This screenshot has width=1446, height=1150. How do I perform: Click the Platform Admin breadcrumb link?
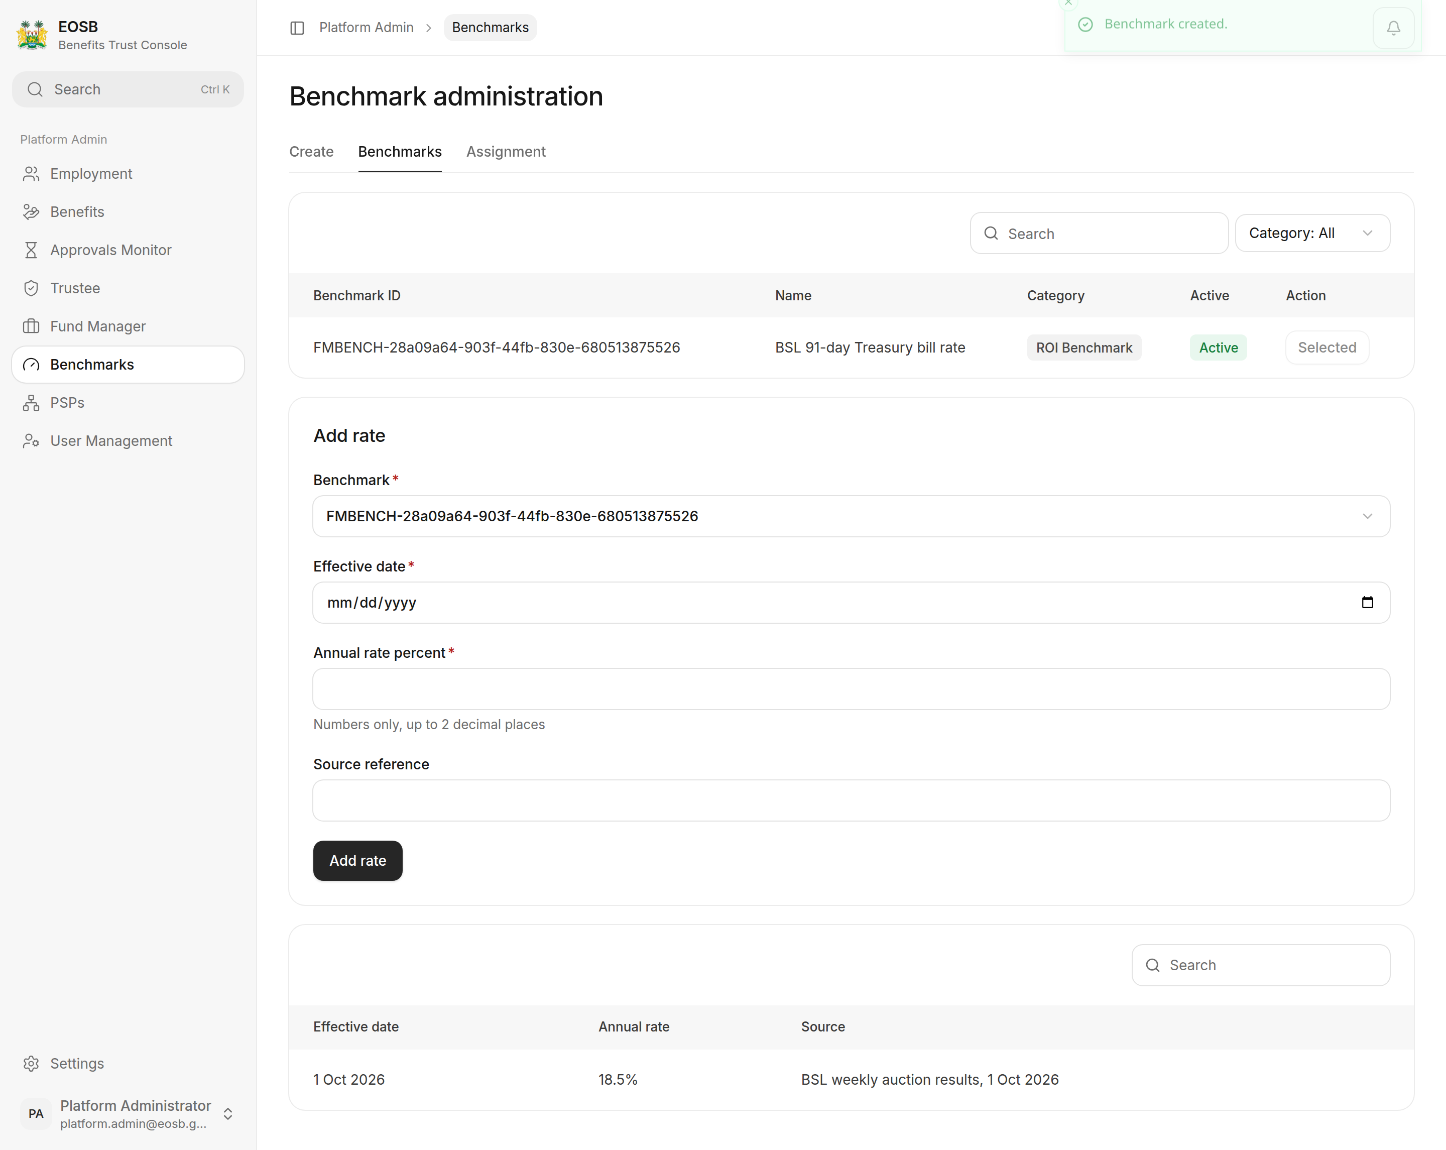366,28
